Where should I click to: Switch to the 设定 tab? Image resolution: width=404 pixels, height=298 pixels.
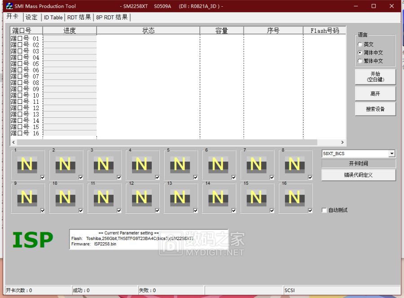31,17
